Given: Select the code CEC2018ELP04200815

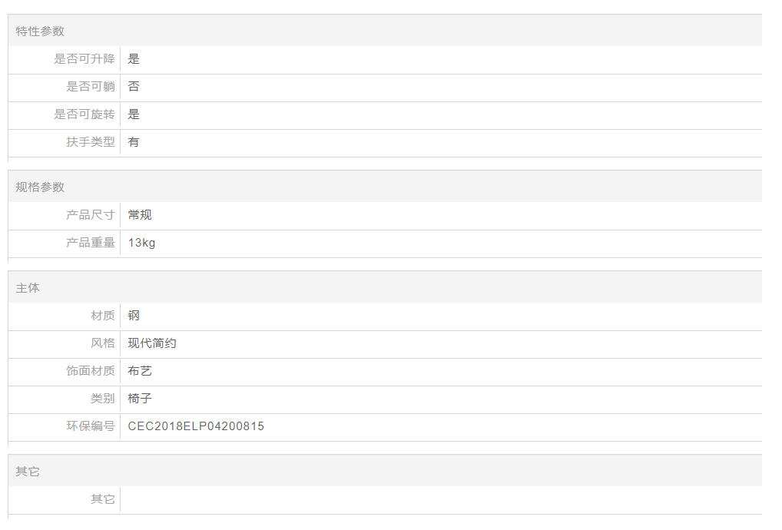Looking at the screenshot, I should click(x=196, y=426).
